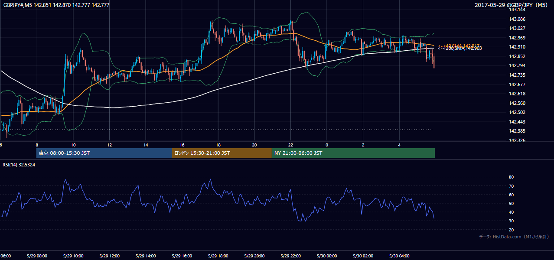Image resolution: width=554 pixels, height=260 pixels.
Task: Click the bottom time label 5/29 16:00
Action: (181, 256)
